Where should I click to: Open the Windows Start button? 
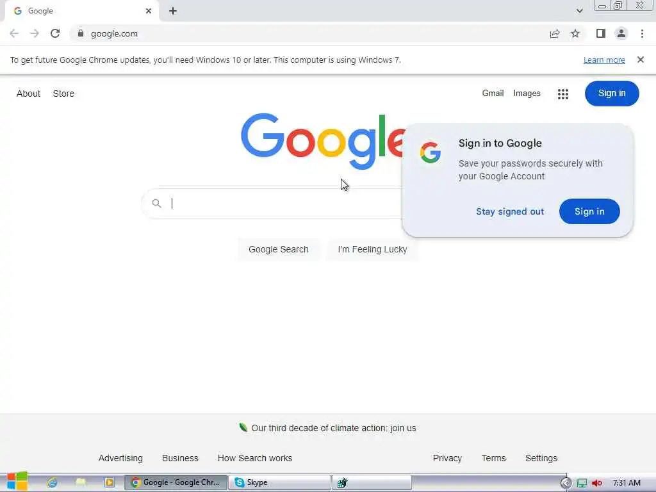[x=17, y=482]
